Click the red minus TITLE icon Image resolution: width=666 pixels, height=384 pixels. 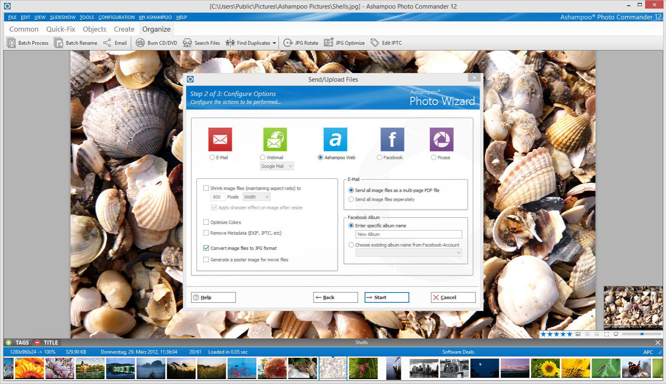pos(37,343)
